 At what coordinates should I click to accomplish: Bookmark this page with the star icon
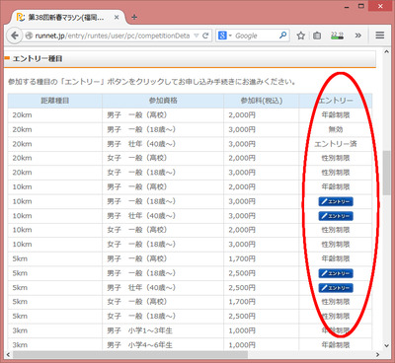[x=300, y=36]
